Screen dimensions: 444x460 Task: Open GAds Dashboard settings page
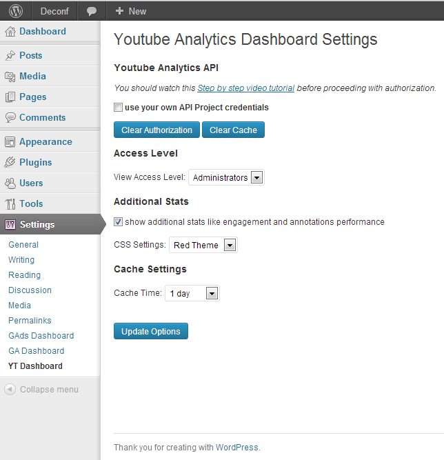pyautogui.click(x=41, y=336)
